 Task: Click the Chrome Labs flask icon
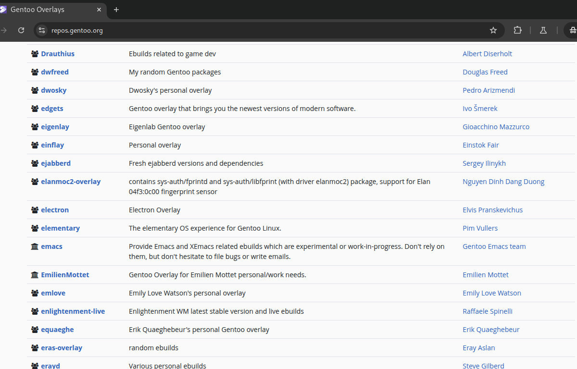(x=543, y=30)
